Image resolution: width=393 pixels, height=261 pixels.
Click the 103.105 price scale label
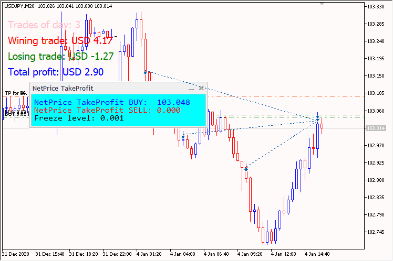[x=376, y=93]
